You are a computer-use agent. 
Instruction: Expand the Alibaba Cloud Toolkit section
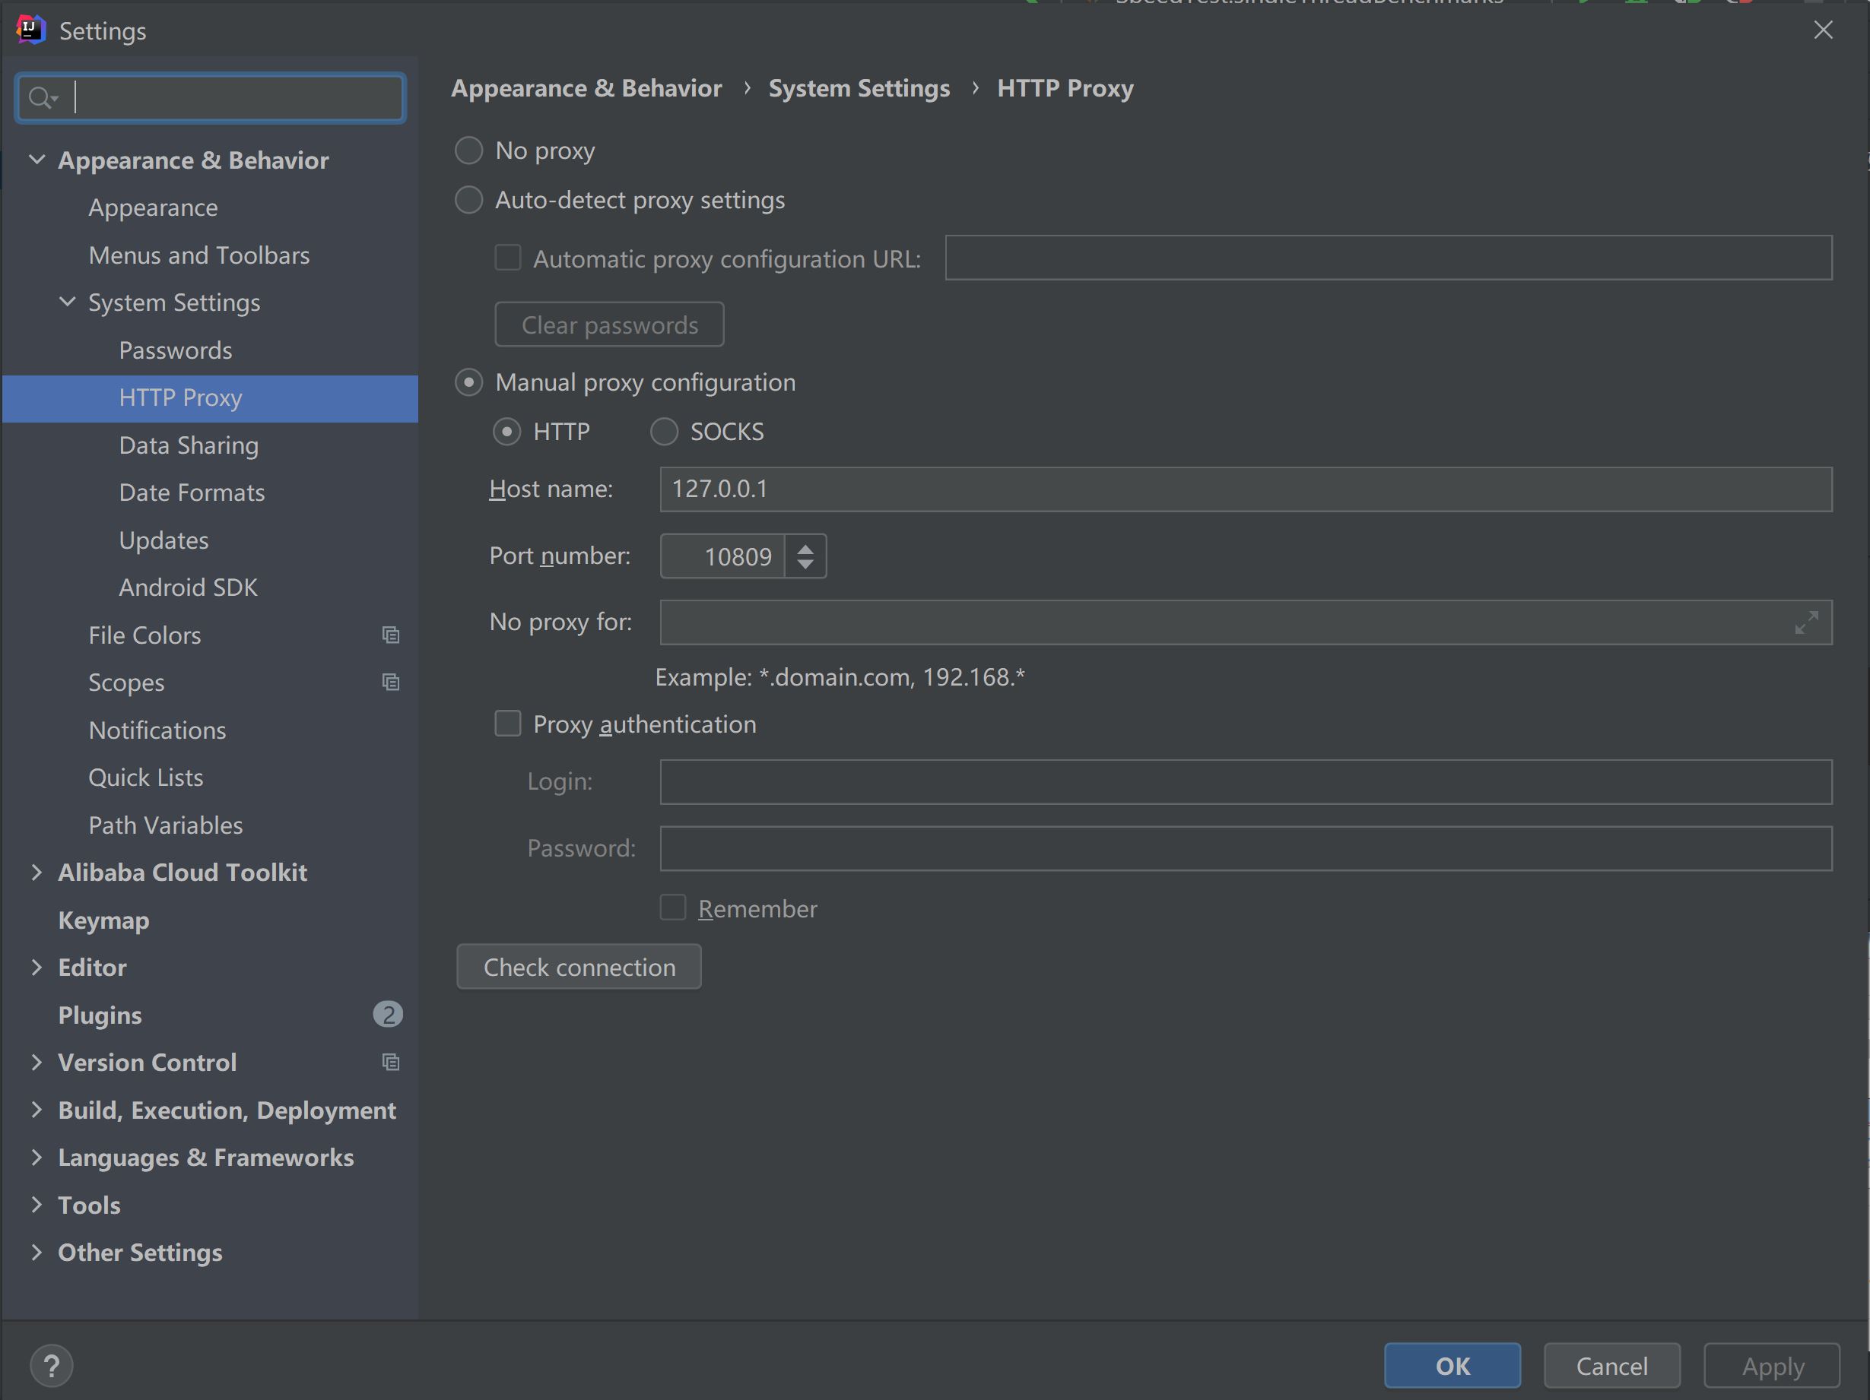coord(37,872)
